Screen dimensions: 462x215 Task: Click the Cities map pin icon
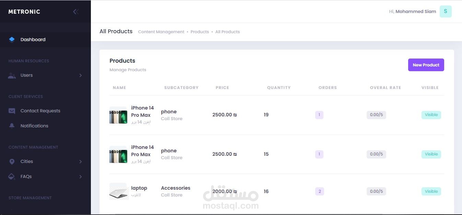click(x=12, y=162)
